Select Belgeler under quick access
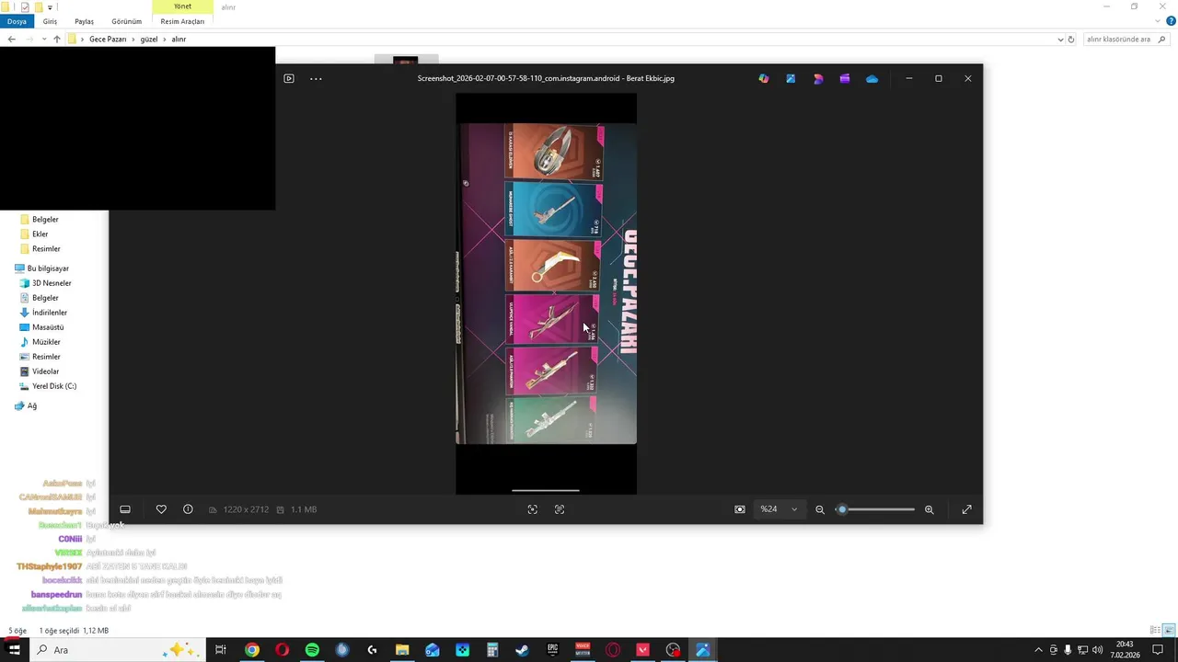 pos(45,220)
